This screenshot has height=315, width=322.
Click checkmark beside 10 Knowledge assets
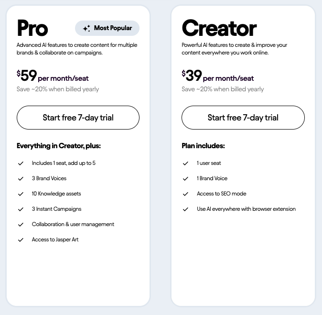(21, 194)
